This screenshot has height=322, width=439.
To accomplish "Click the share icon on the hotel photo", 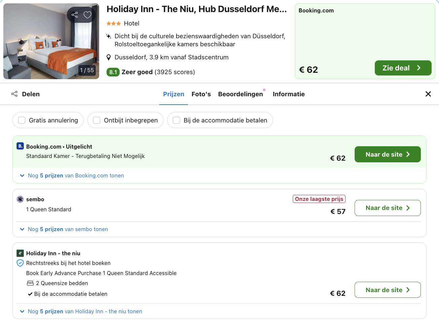I will pos(75,15).
